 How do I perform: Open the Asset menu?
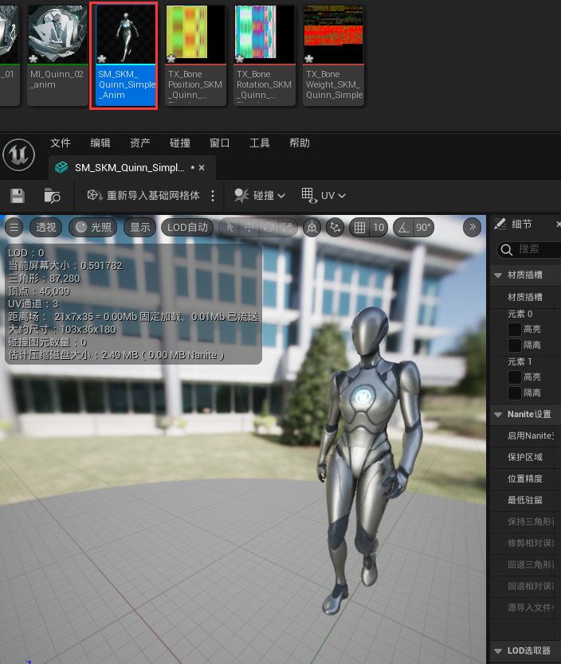139,143
